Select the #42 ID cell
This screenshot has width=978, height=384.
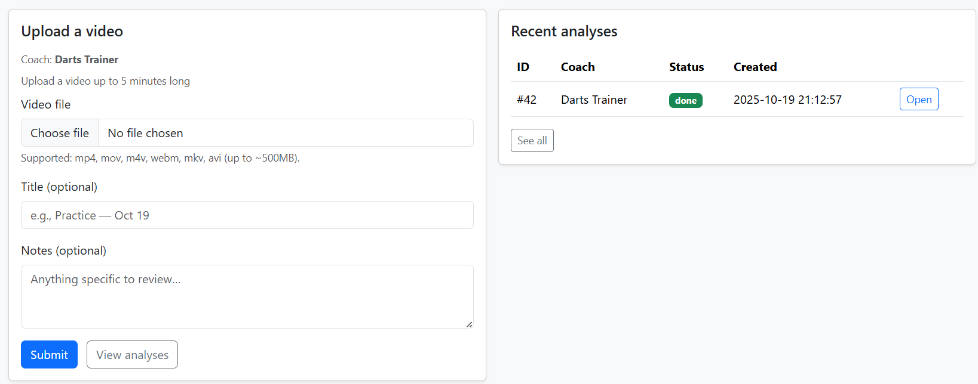[x=526, y=100]
